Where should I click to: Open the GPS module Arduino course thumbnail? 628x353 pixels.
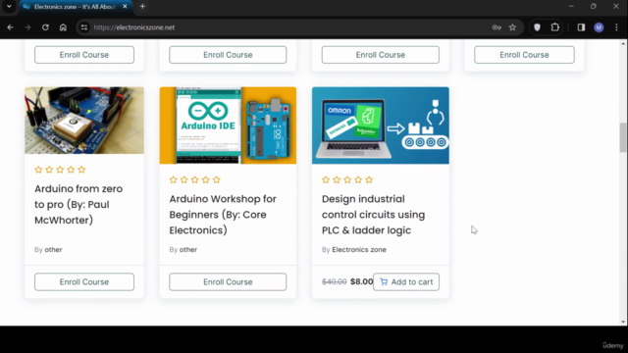coord(84,121)
